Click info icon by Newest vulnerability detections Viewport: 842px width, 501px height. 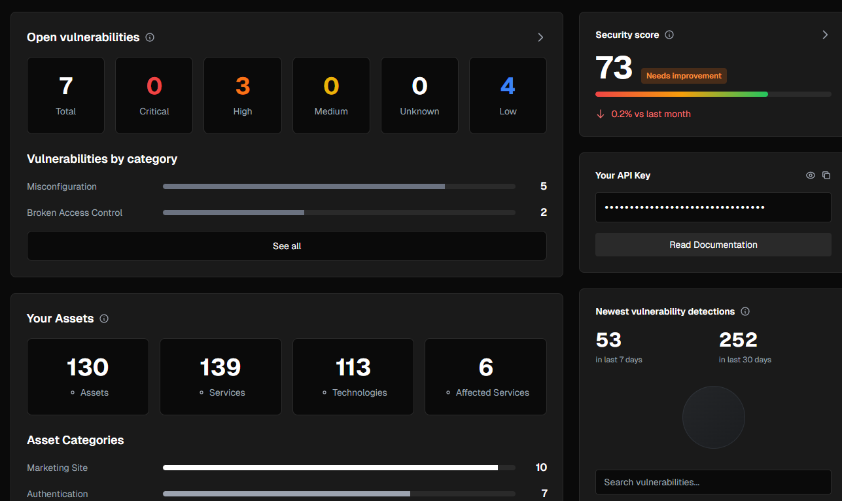click(745, 311)
